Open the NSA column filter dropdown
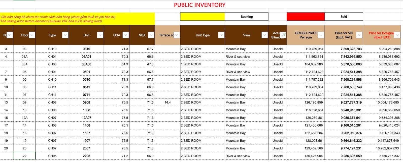Screen dimensions: 403x162 (x=151, y=35)
